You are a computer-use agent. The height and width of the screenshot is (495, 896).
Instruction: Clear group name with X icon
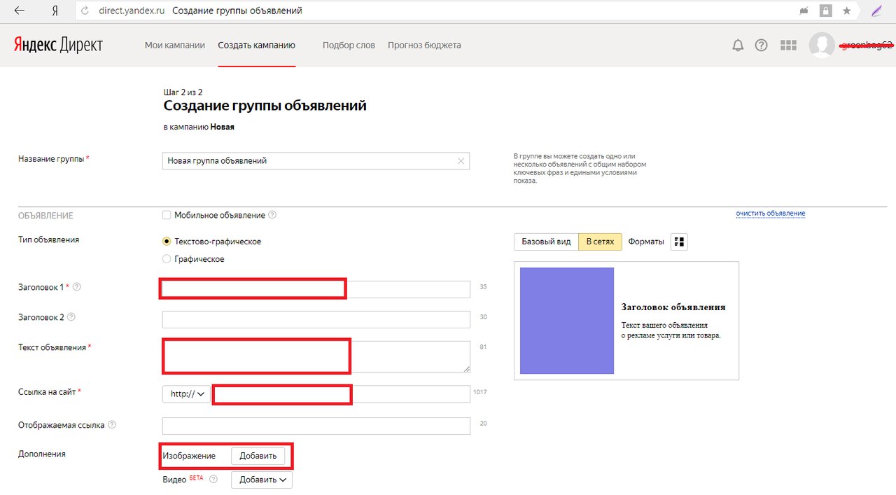point(461,161)
